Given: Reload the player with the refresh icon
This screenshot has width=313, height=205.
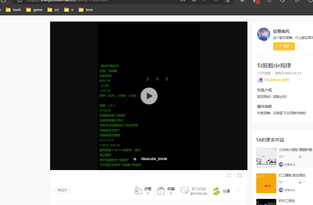Looking at the screenshot, I should [229, 175].
